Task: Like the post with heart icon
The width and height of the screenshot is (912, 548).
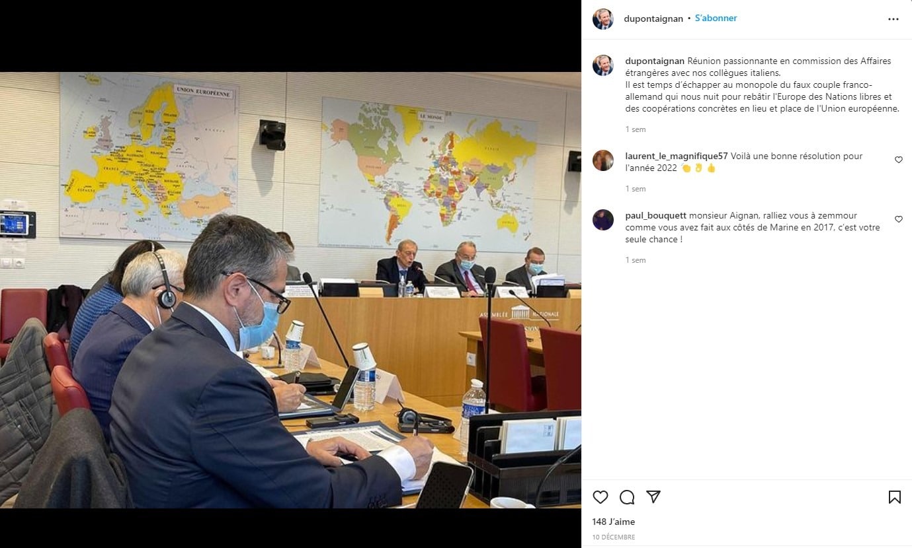Action: 601,497
